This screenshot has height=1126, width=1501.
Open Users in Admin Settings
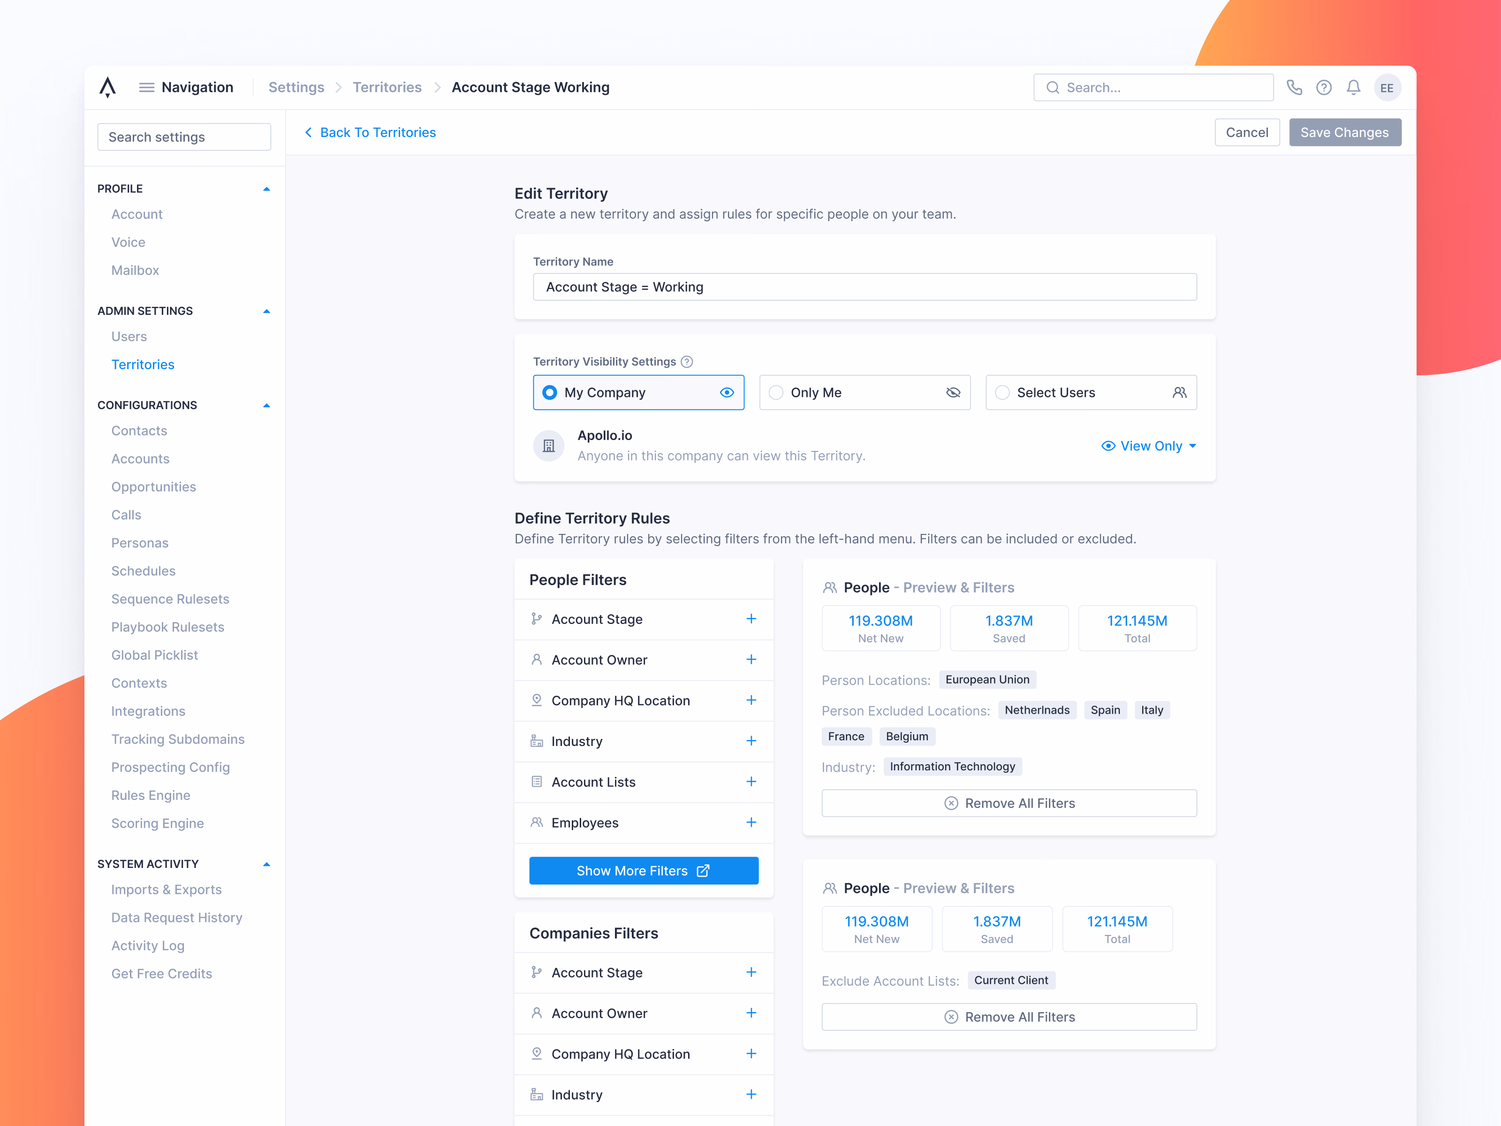coord(129,337)
